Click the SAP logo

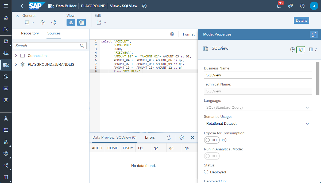click(x=37, y=6)
